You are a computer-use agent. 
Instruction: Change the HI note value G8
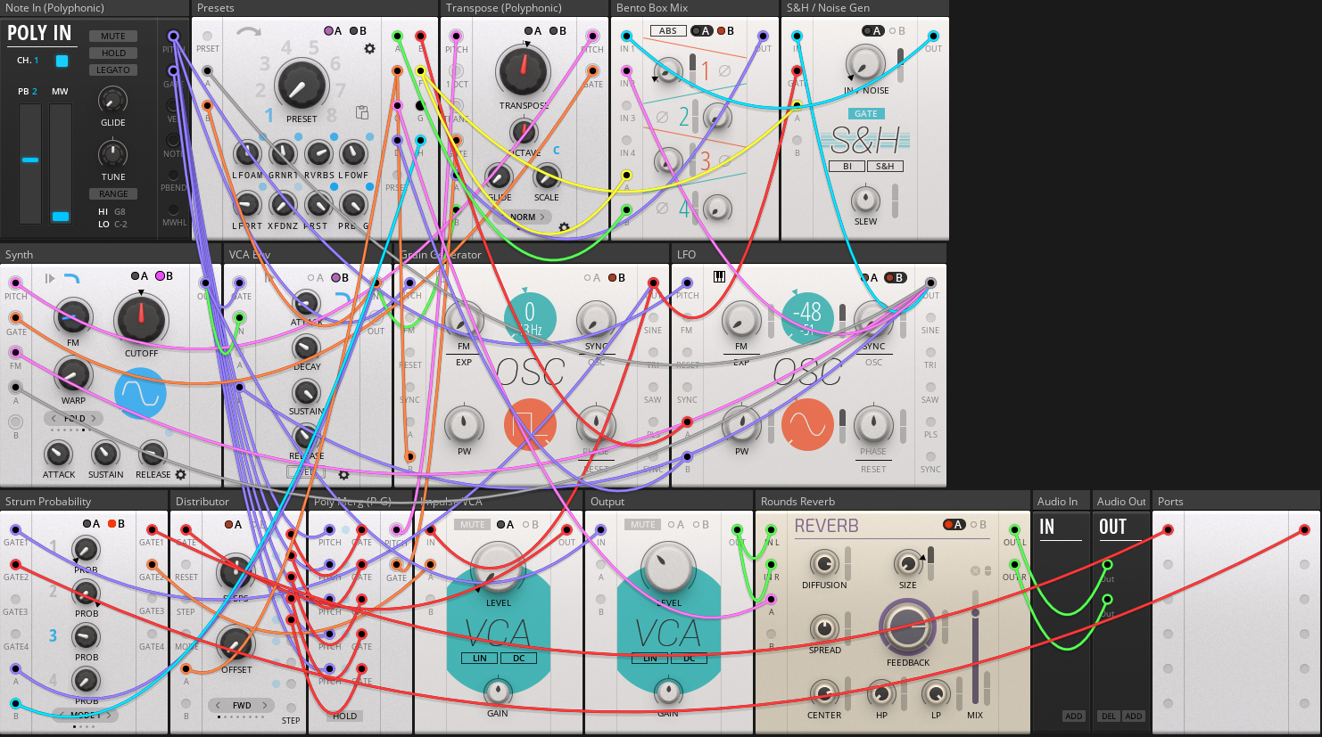coord(120,212)
